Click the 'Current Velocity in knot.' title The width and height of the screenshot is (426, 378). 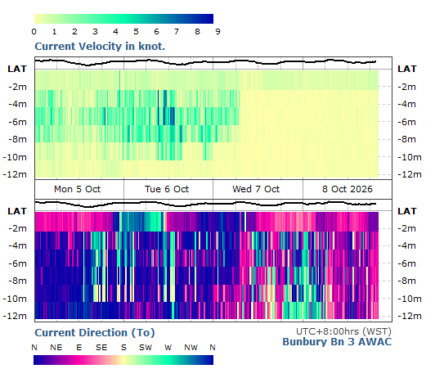pos(100,47)
